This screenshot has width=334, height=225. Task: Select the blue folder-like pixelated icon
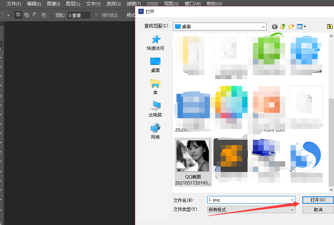tap(193, 105)
